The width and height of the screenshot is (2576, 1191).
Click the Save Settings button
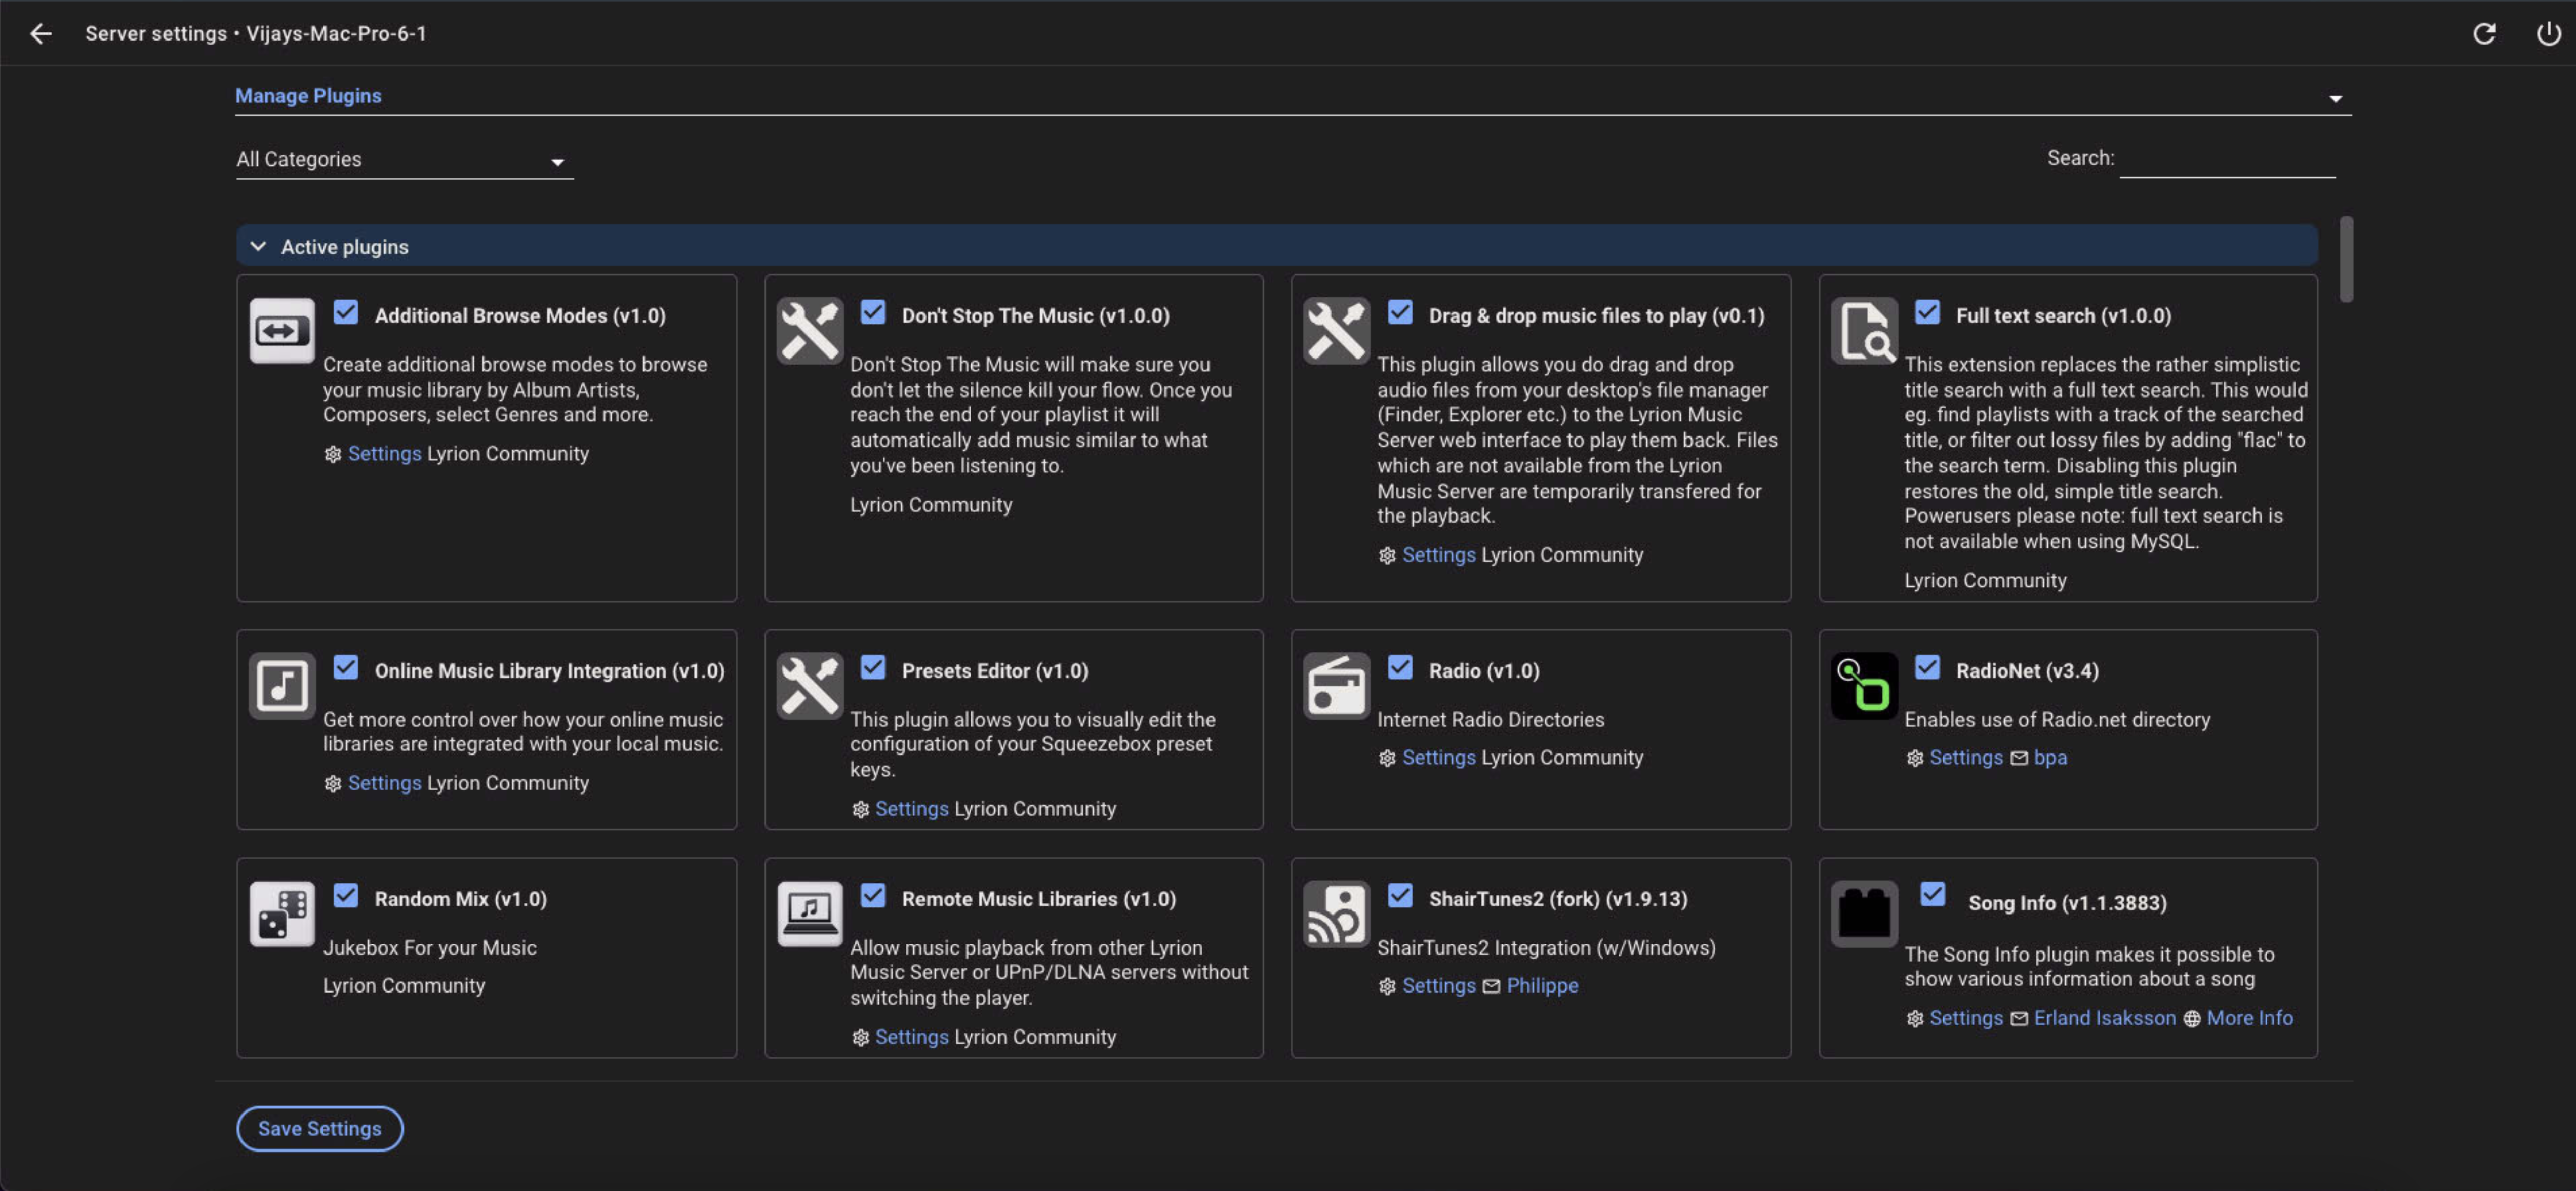click(320, 1128)
